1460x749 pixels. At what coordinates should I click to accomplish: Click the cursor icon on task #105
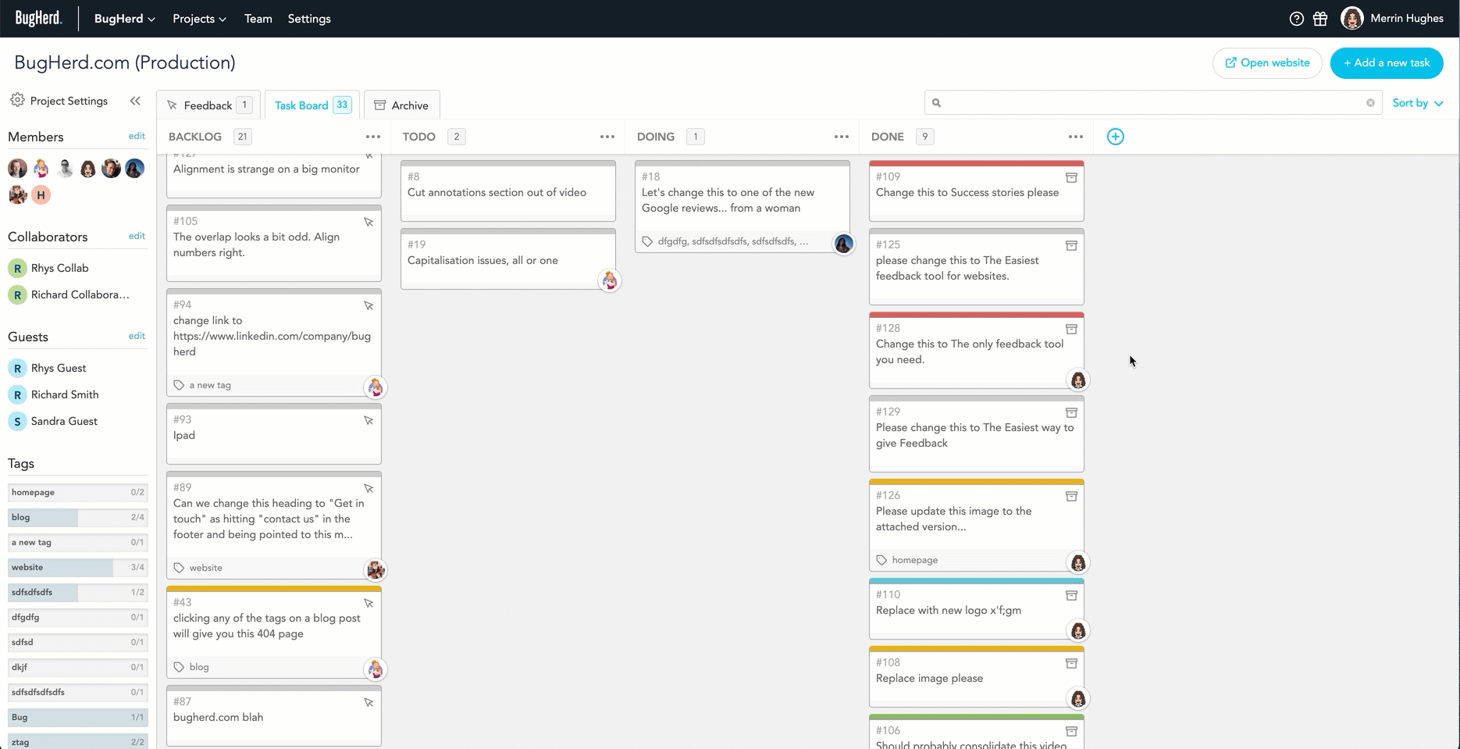[x=369, y=223]
